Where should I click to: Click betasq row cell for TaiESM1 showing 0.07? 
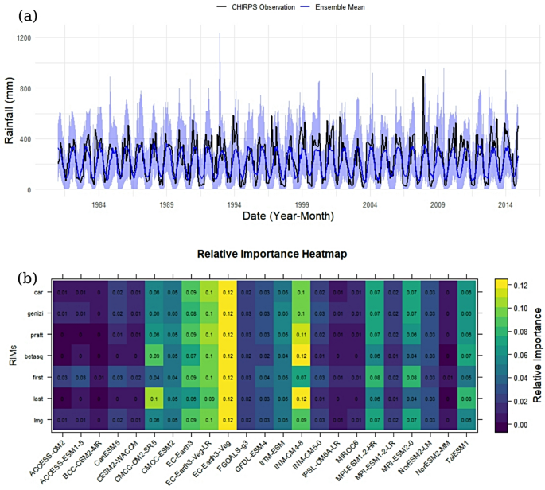point(466,356)
